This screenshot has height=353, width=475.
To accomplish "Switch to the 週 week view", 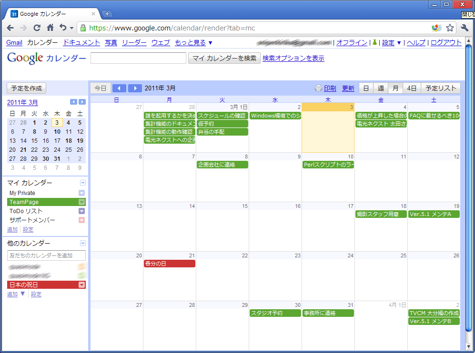I will pos(381,88).
